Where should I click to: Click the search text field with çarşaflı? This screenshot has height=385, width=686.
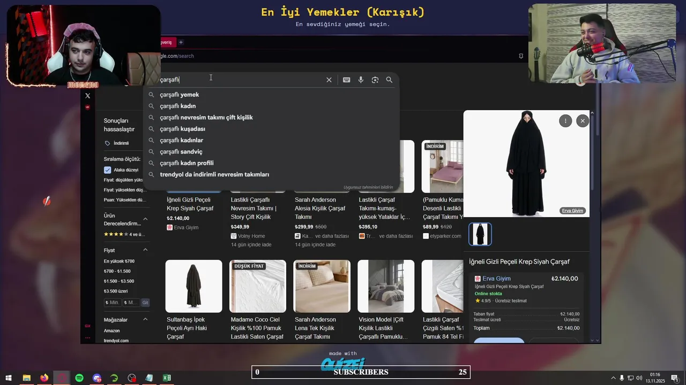[x=241, y=80]
